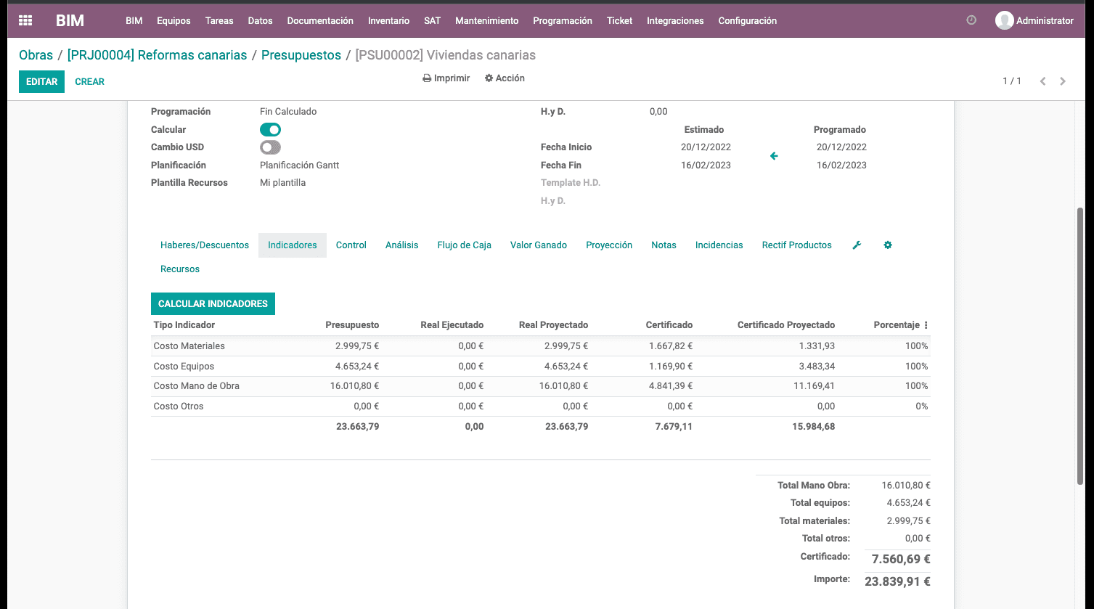Switch to the Recursos tab

(180, 269)
